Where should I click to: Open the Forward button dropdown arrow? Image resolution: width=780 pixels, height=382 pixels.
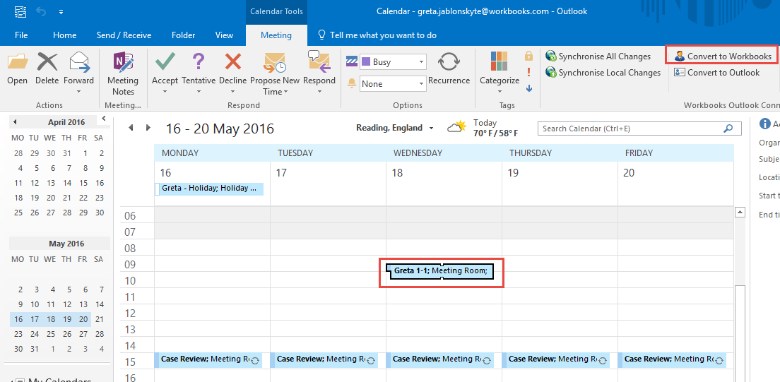pyautogui.click(x=78, y=92)
